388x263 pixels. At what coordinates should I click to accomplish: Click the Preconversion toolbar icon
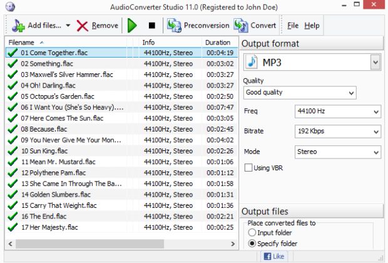pyautogui.click(x=173, y=26)
